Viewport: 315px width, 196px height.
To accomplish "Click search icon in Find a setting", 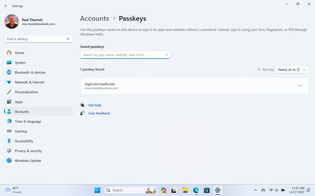I will point(68,39).
